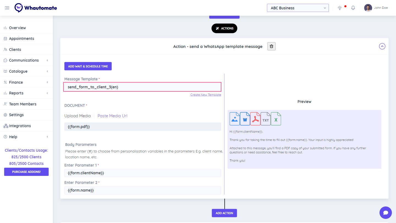Open Integrations from sidebar
This screenshot has width=396, height=223.
(20, 126)
